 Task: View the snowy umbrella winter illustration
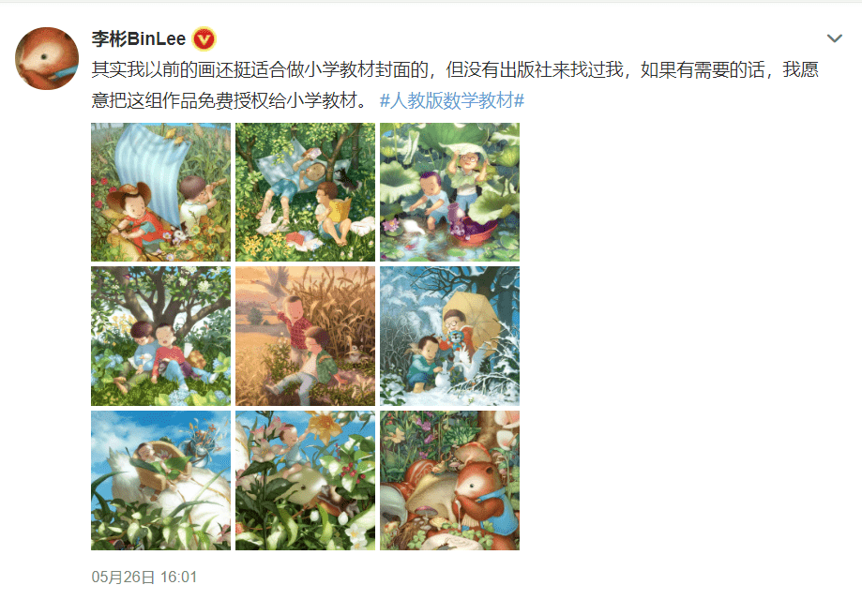(449, 337)
